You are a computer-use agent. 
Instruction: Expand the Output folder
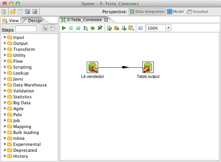(5, 43)
